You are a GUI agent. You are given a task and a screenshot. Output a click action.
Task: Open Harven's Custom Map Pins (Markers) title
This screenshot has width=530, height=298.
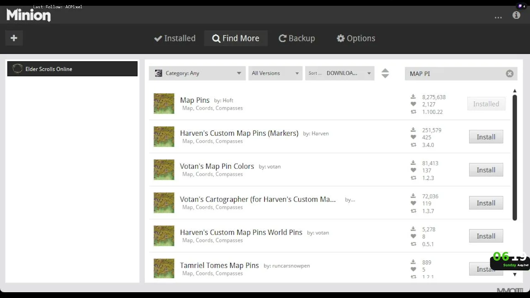pos(239,133)
